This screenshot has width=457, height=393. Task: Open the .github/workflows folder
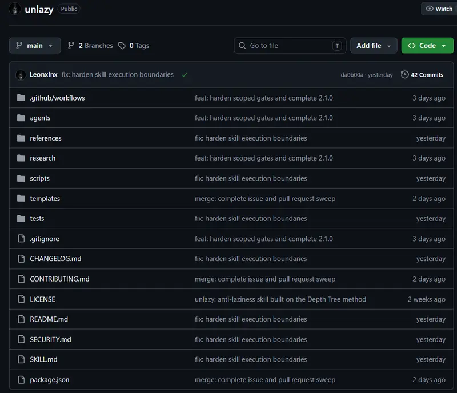[x=57, y=98]
